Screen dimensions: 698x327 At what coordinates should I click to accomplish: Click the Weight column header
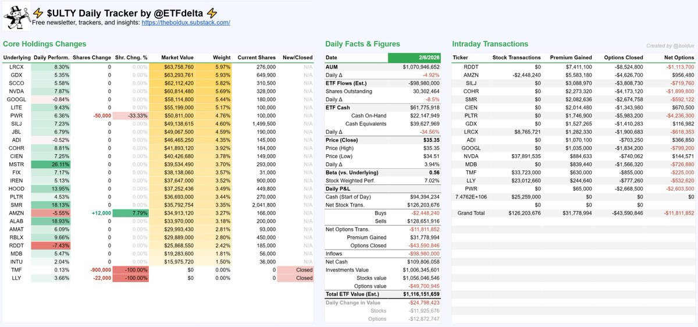pos(222,58)
